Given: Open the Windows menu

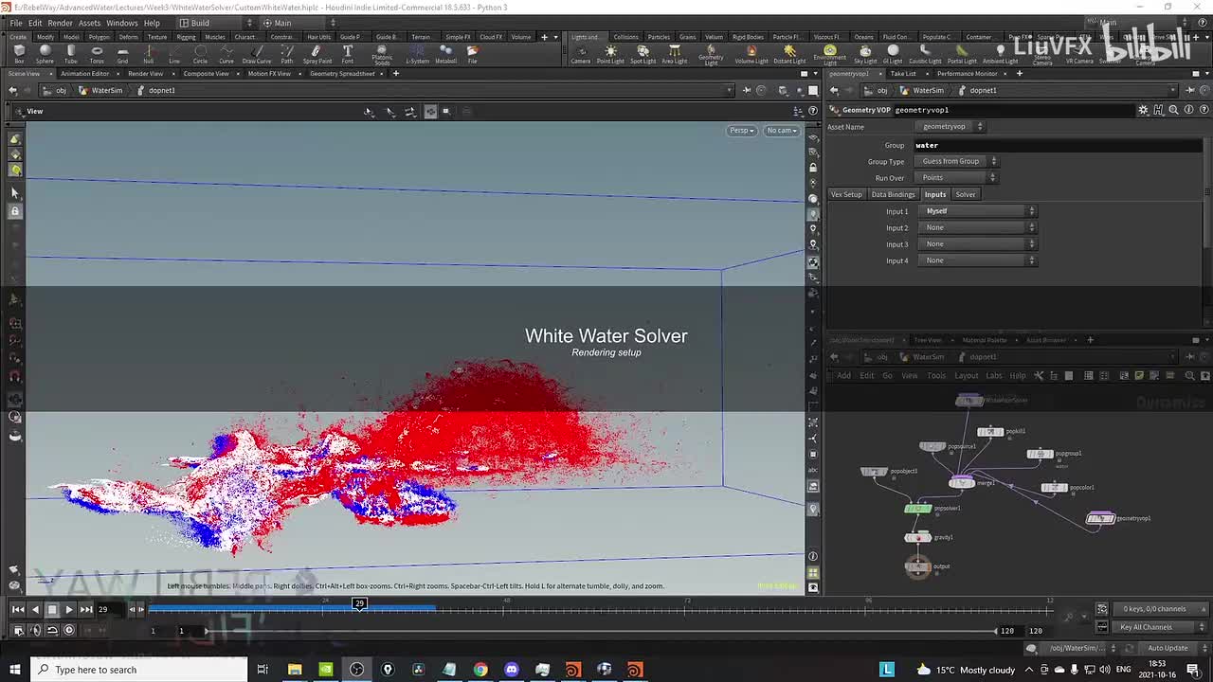Looking at the screenshot, I should point(121,23).
